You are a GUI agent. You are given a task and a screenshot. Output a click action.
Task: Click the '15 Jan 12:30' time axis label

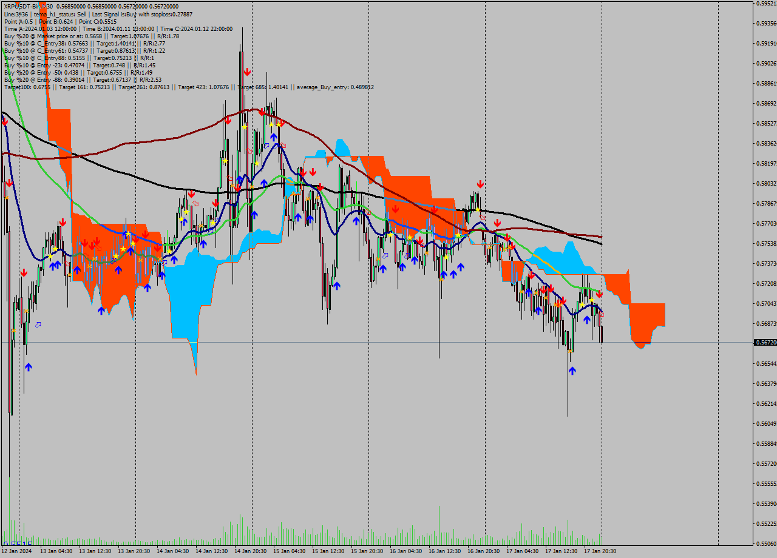[328, 551]
